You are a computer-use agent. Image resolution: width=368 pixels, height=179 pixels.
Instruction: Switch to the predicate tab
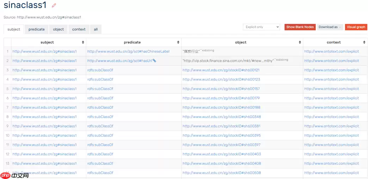(x=37, y=29)
